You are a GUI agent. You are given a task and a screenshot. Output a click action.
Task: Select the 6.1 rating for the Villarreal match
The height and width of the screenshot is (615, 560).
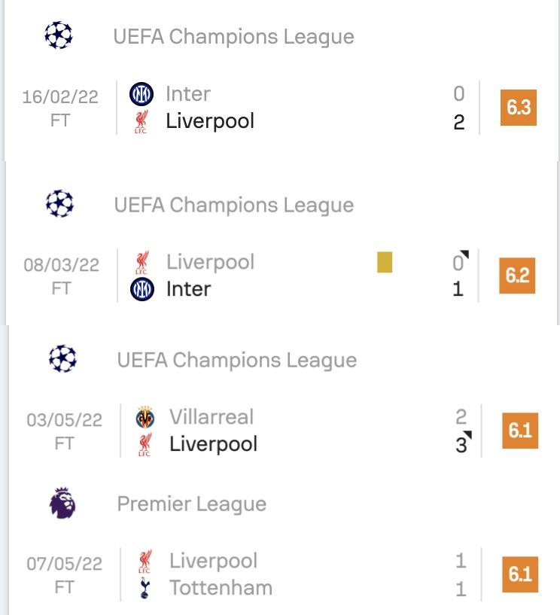(520, 431)
